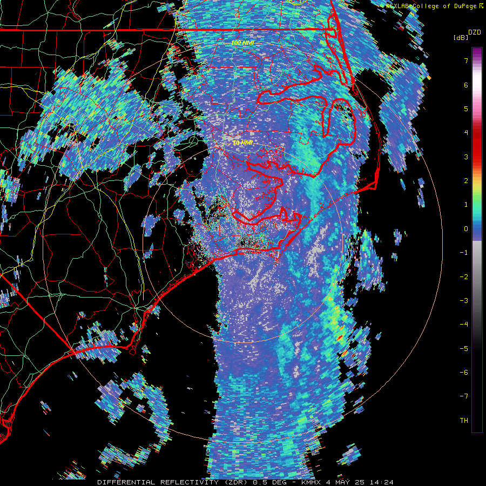Click the "100 NMI" range ring label
Viewport: 486px width, 486px height.
point(242,43)
